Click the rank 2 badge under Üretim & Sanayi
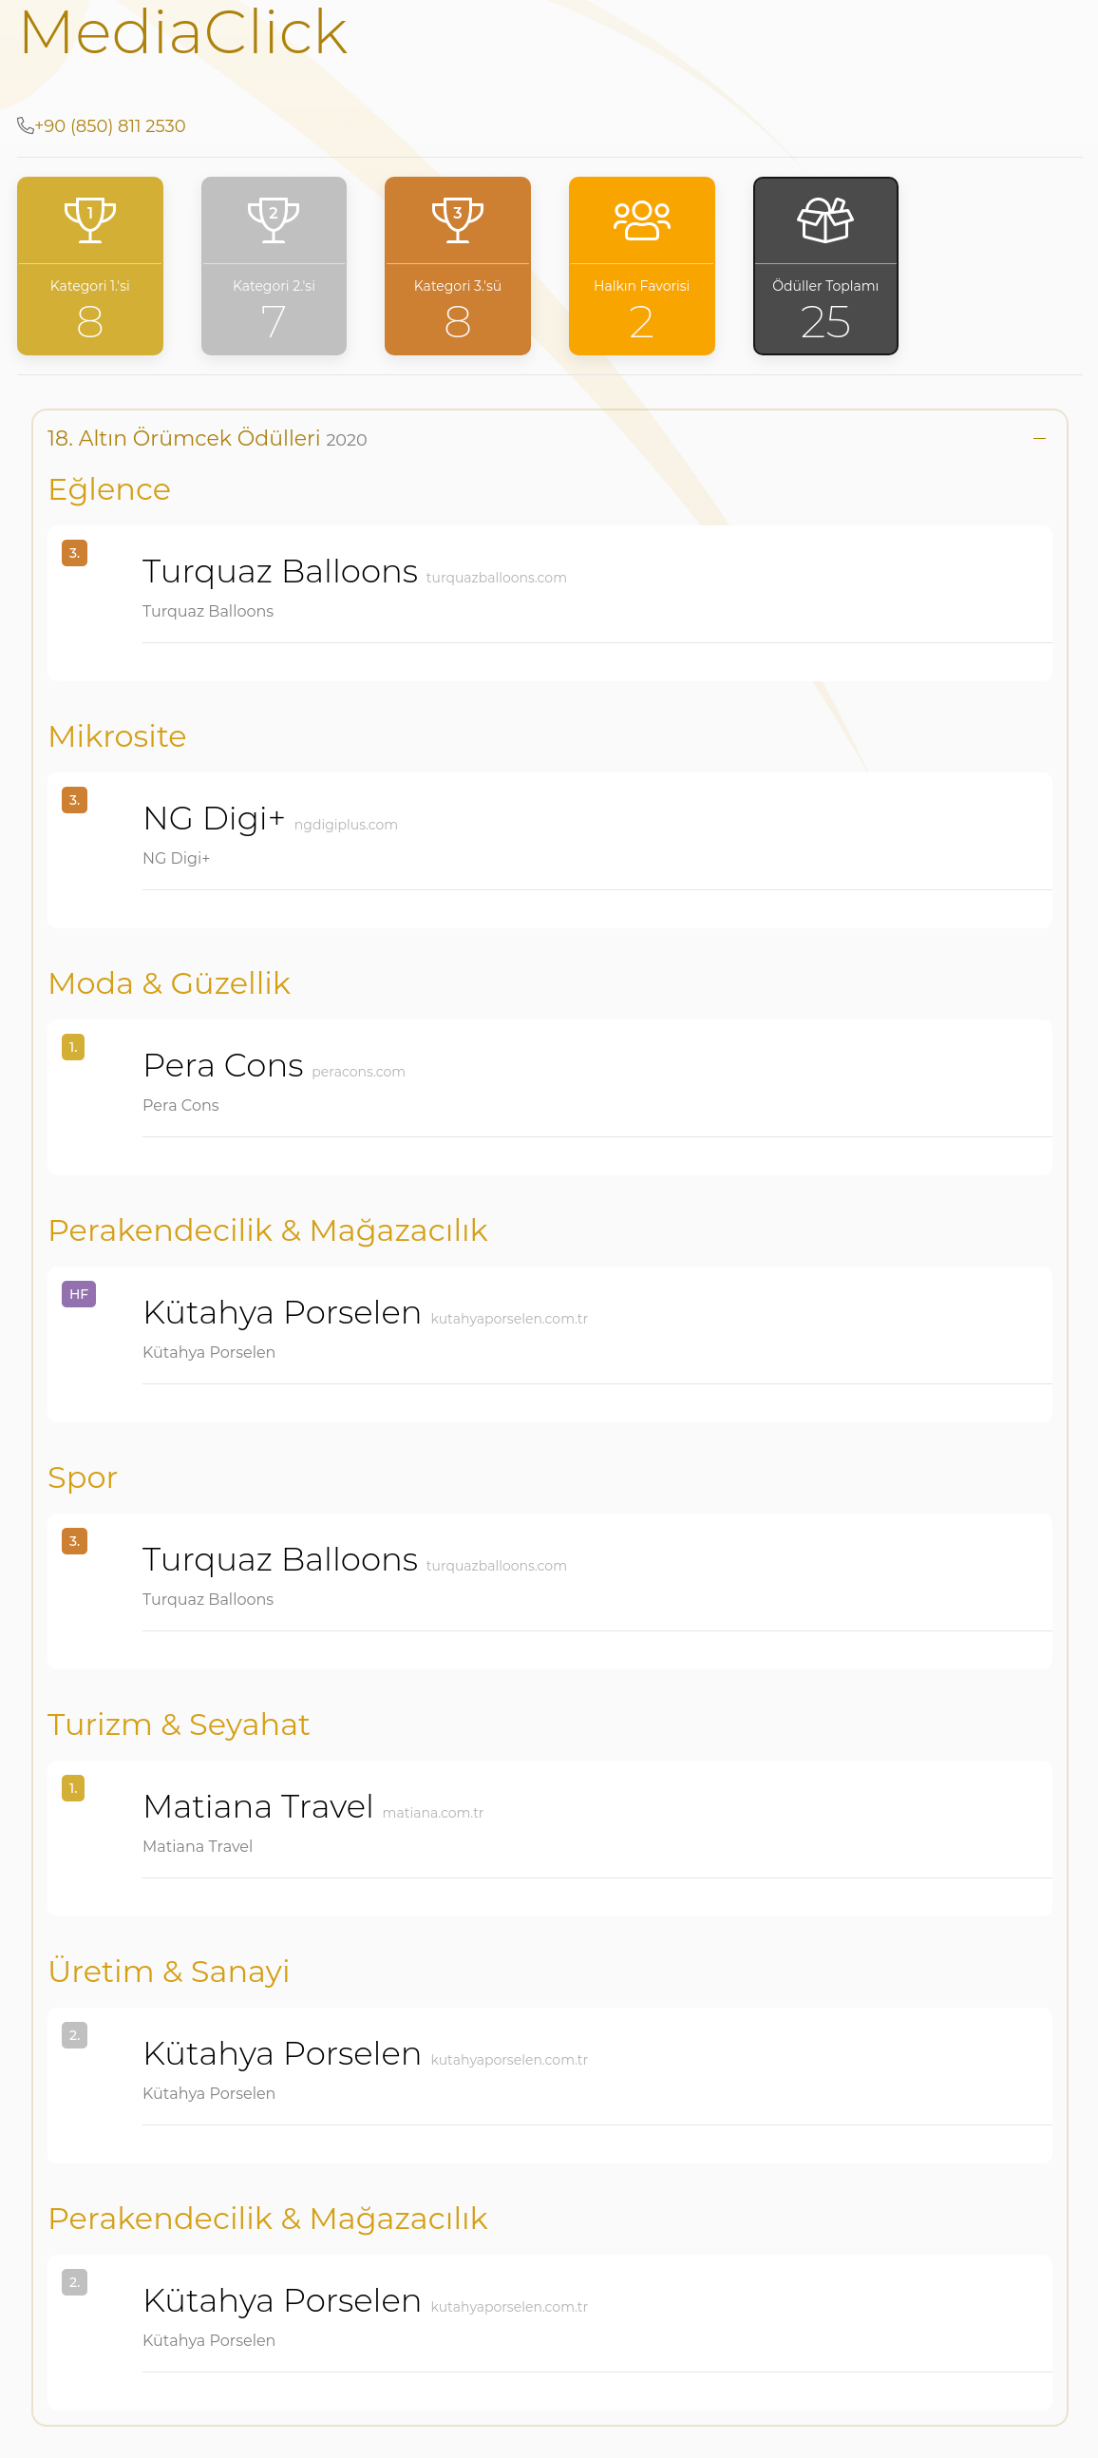The width and height of the screenshot is (1098, 2458). 74,2035
